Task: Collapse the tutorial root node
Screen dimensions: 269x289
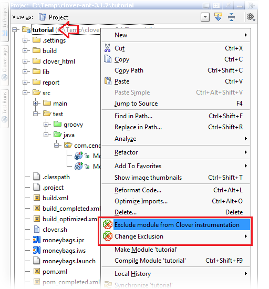Action: click(15, 29)
